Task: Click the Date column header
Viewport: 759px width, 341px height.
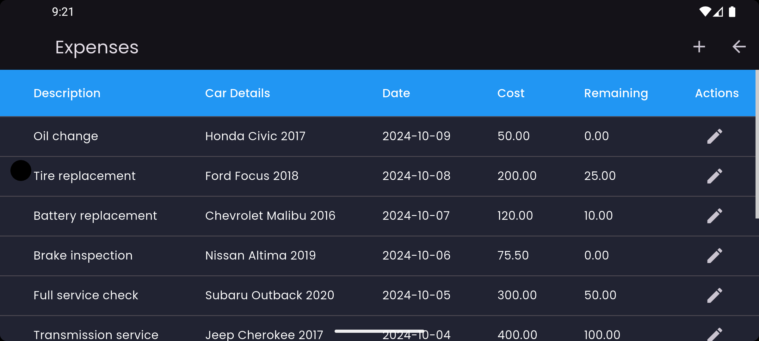Action: point(396,93)
